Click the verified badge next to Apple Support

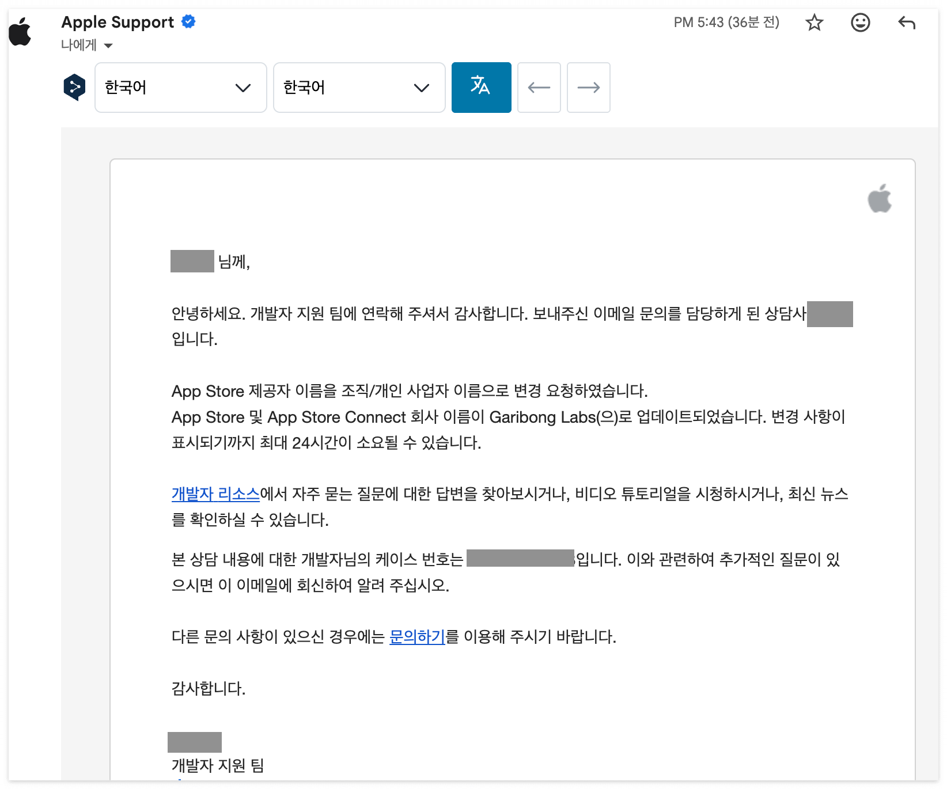(188, 22)
